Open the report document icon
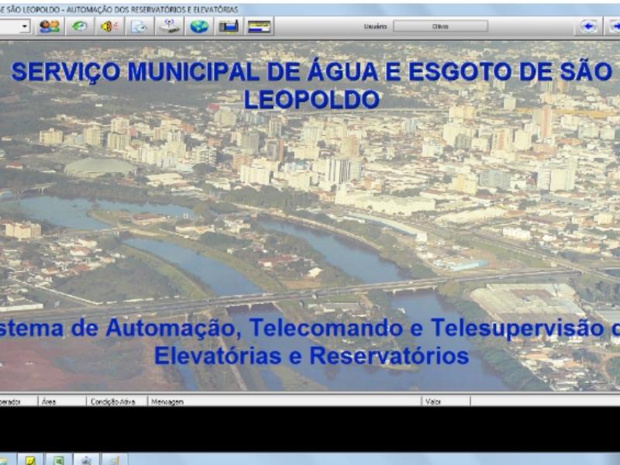The image size is (620, 465). [139, 26]
